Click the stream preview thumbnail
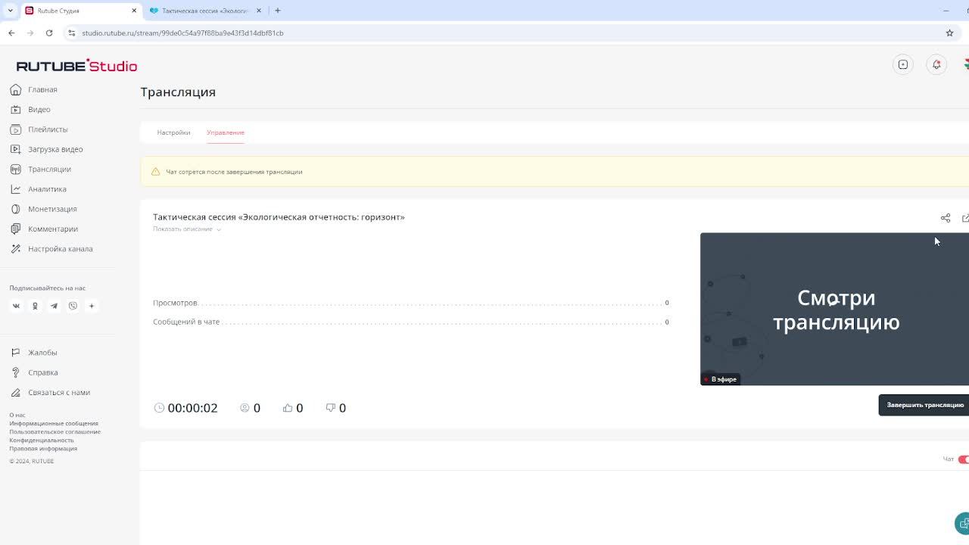 click(834, 309)
